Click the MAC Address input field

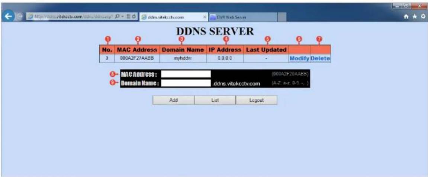[x=186, y=74]
